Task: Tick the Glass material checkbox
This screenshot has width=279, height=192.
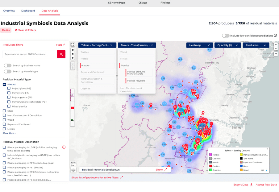Action: pos(4,111)
